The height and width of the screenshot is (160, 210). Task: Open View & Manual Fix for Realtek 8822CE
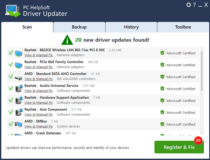point(39,55)
